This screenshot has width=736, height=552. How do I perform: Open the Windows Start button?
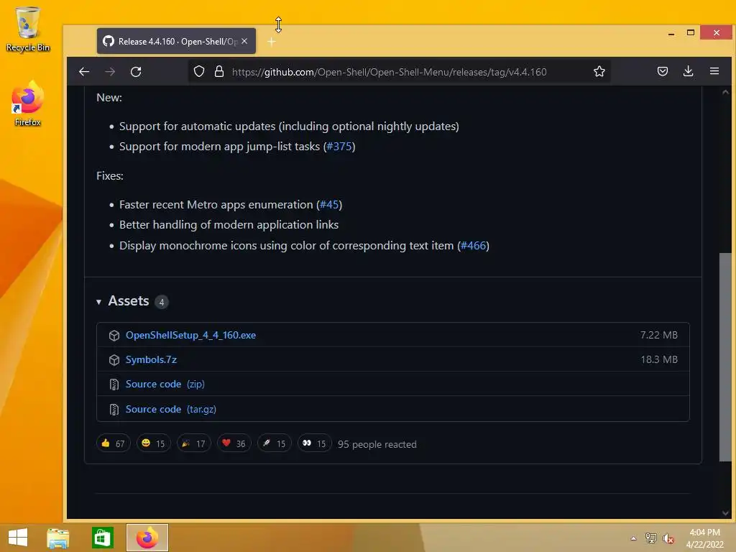[18, 538]
